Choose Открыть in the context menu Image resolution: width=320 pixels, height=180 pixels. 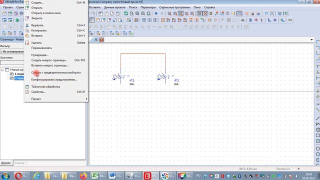click(36, 8)
